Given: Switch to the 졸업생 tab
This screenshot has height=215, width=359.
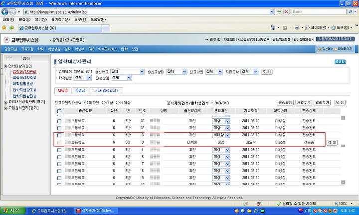Looking at the screenshot, I should click(80, 91).
